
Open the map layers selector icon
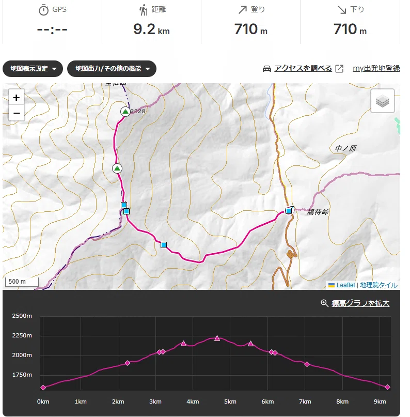pyautogui.click(x=382, y=101)
